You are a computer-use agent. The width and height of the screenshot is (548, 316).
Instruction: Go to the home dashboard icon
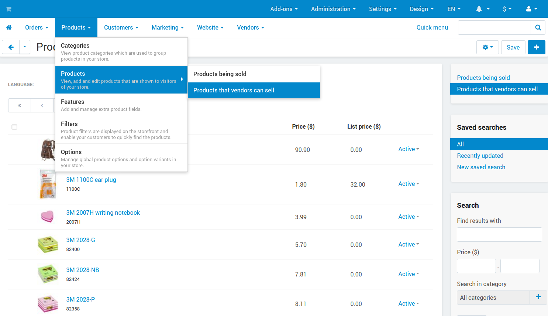[9, 27]
